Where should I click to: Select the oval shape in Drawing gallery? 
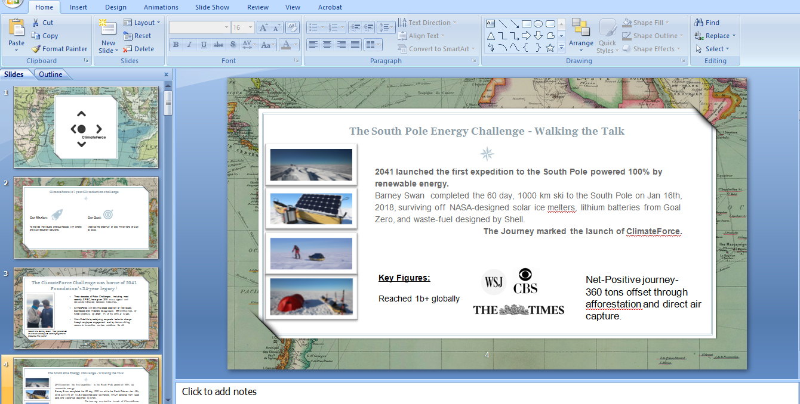tap(538, 24)
